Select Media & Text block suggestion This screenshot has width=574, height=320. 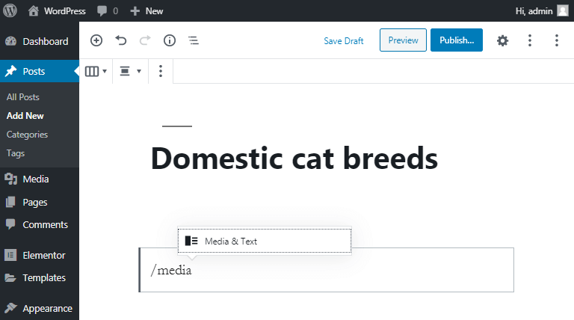tap(265, 241)
